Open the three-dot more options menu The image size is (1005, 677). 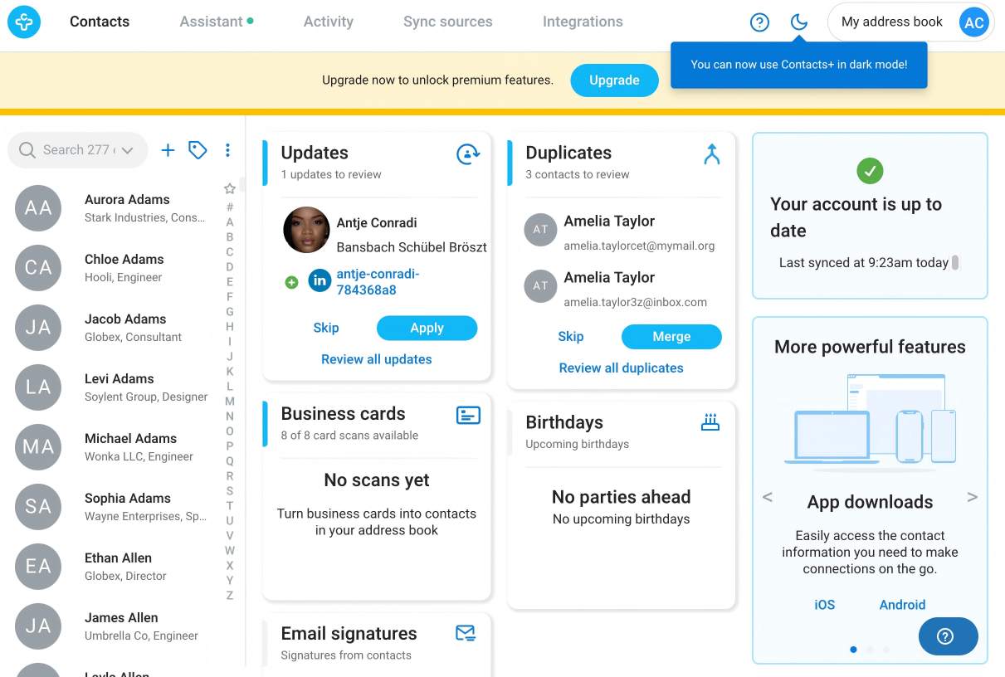227,150
